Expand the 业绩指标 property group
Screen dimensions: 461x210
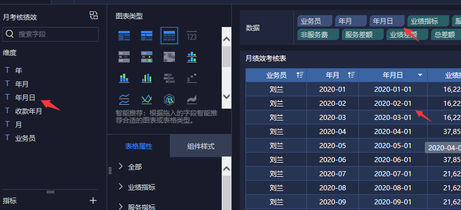pyautogui.click(x=121, y=187)
